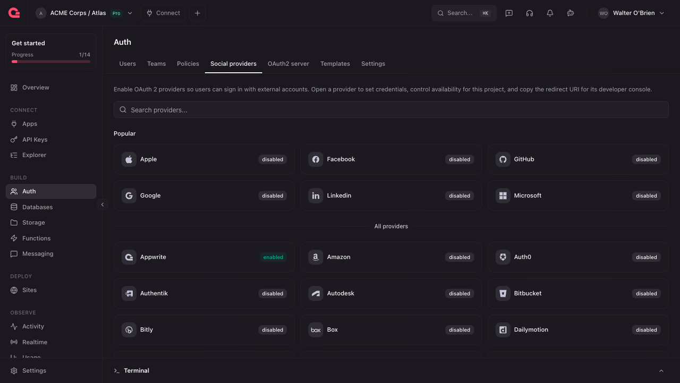
Task: Open the Walter O'Brien account menu
Action: [x=631, y=13]
